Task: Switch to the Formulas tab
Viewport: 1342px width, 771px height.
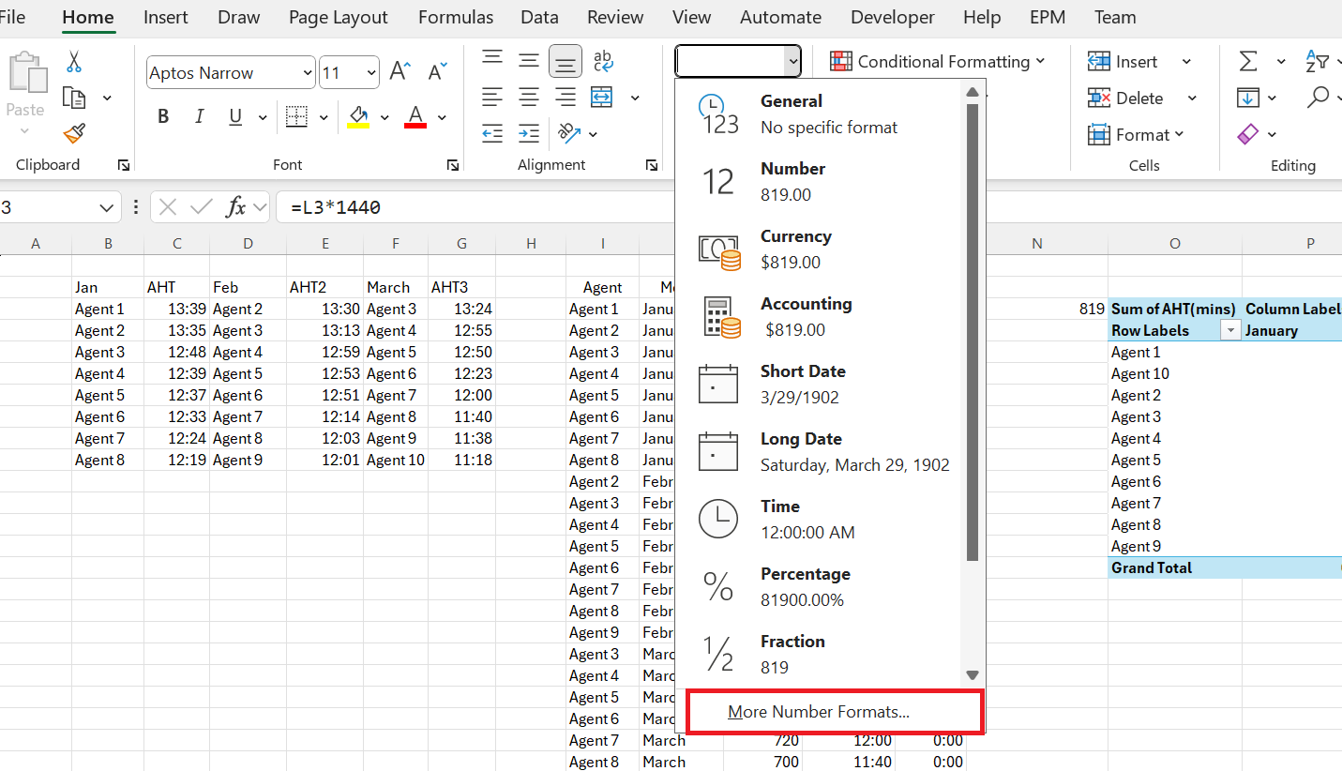Action: point(456,17)
